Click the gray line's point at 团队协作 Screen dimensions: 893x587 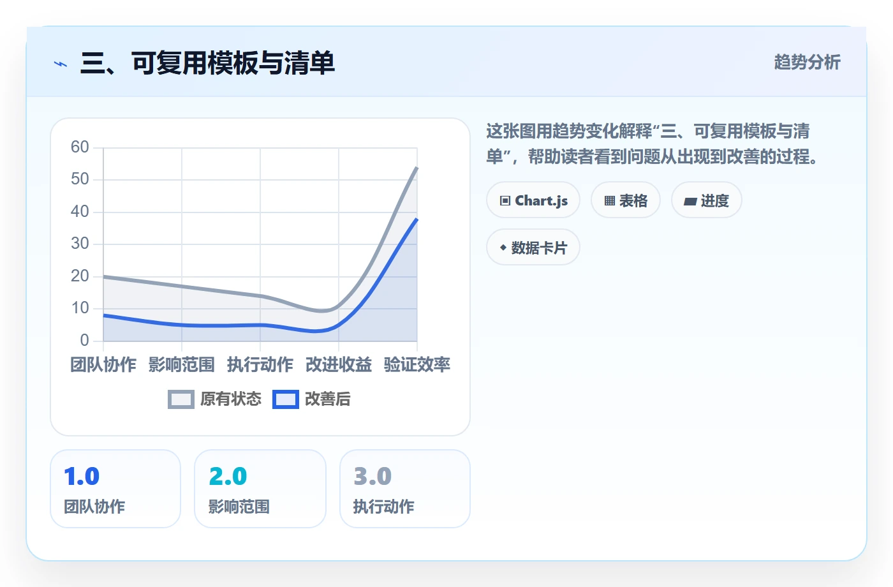[104, 276]
